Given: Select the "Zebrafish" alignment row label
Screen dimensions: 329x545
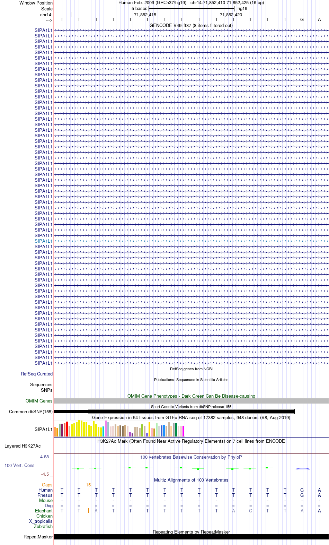Looking at the screenshot, I should [x=43, y=526].
